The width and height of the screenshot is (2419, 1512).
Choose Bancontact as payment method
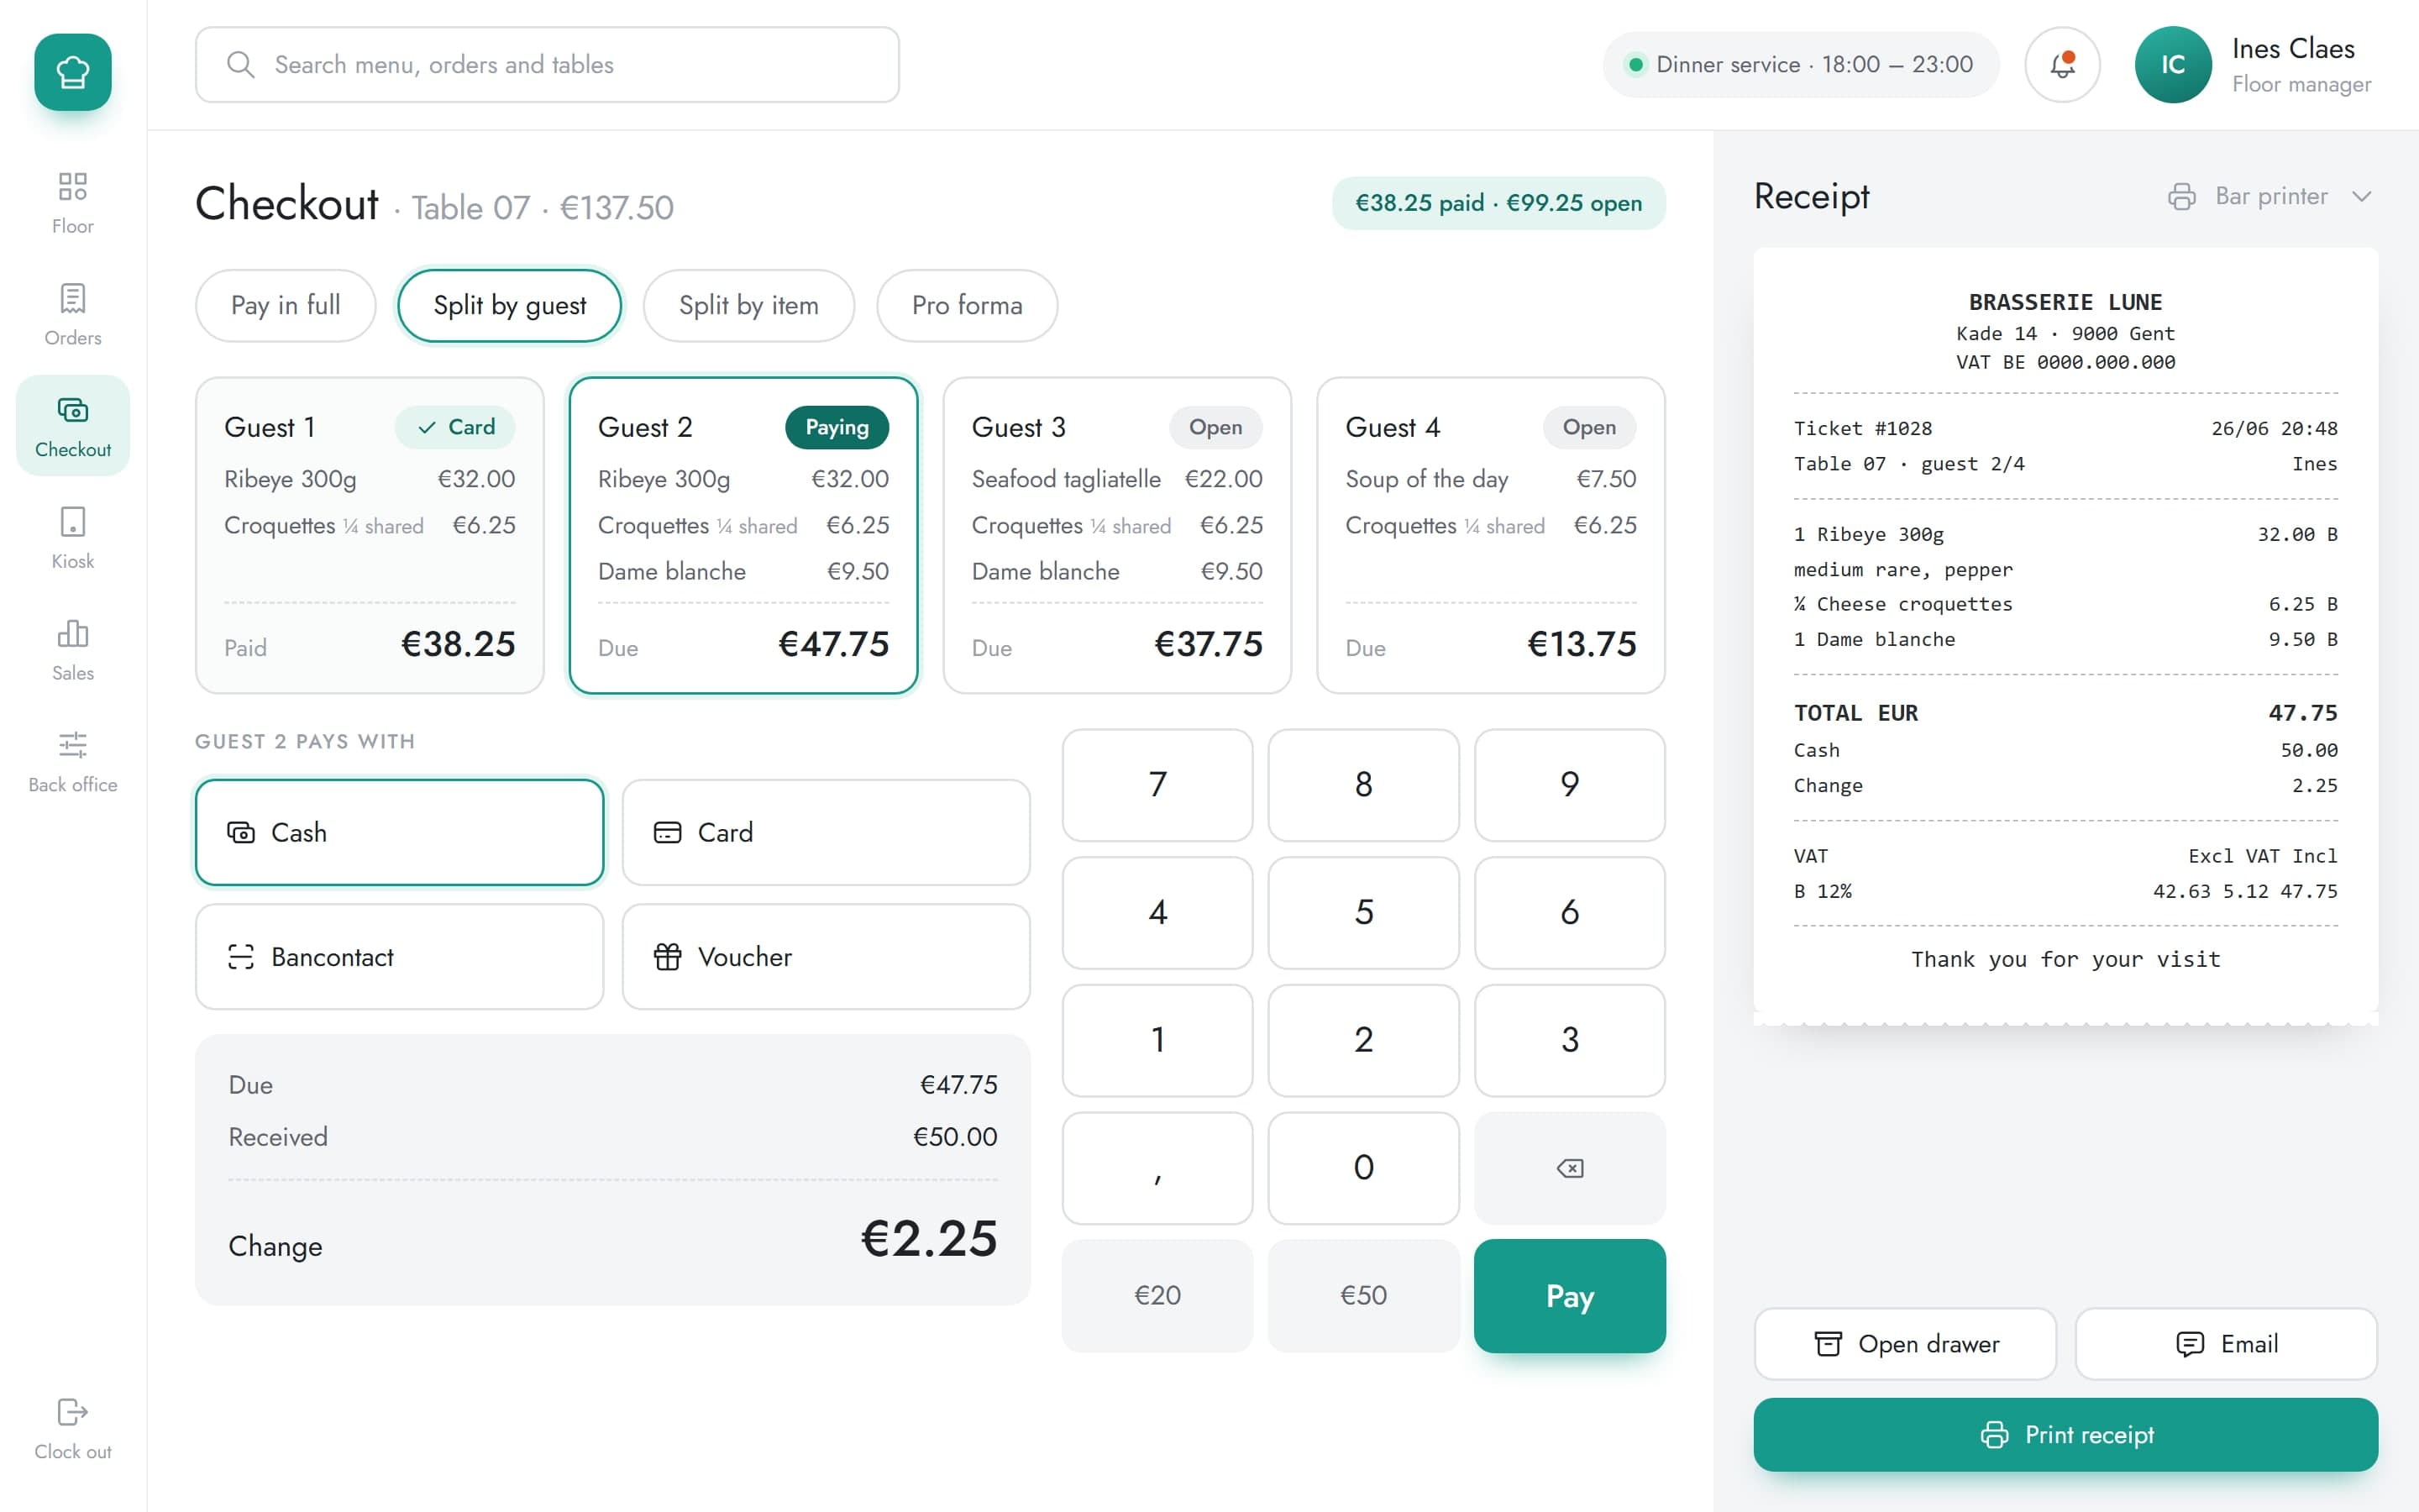(400, 957)
